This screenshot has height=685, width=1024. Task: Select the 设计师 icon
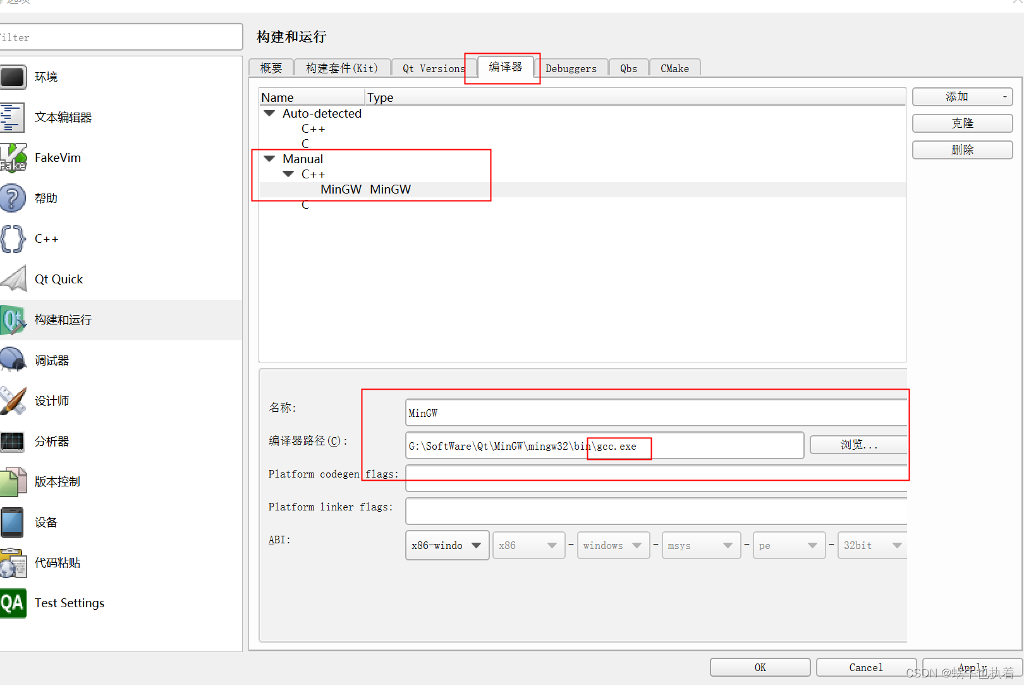[13, 400]
